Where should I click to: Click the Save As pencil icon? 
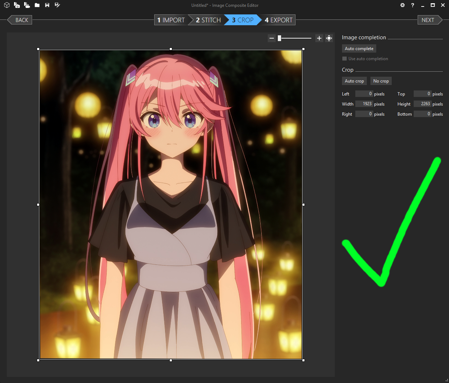tap(57, 5)
